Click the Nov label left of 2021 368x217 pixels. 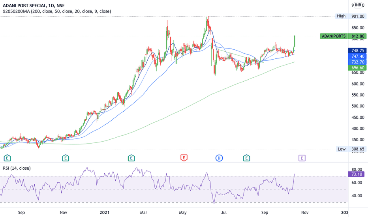(63, 213)
